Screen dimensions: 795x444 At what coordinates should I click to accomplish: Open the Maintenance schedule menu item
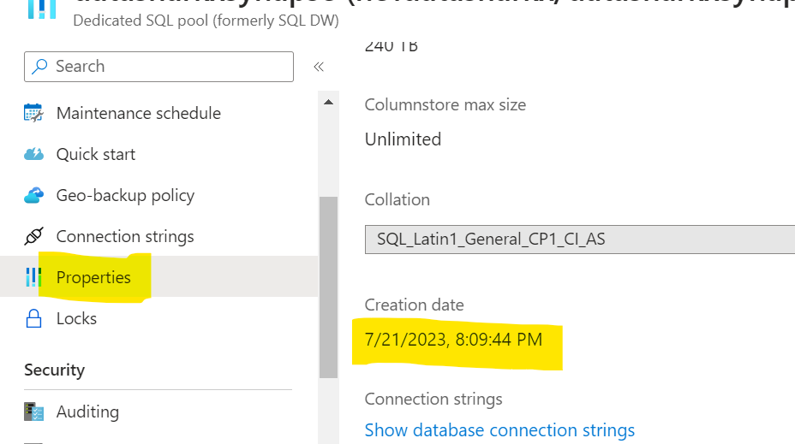(138, 113)
